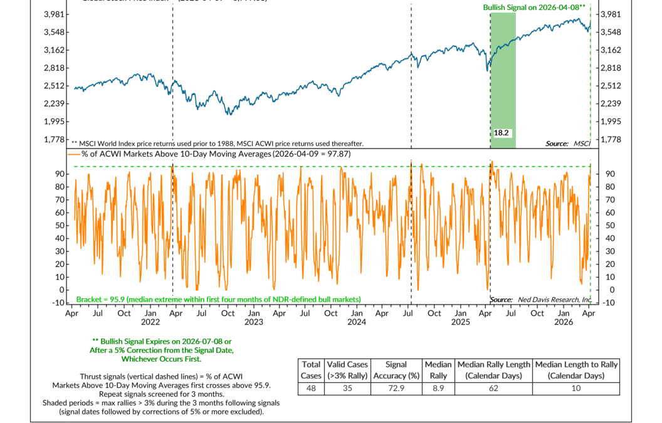Select the Signal Accuracy value 72.9

(396, 388)
